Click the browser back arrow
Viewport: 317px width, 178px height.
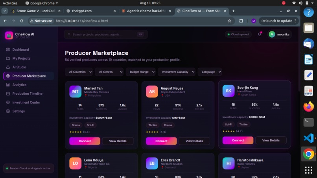(5, 21)
